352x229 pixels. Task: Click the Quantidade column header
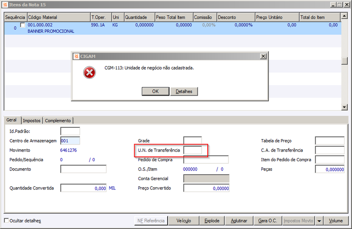click(x=139, y=17)
